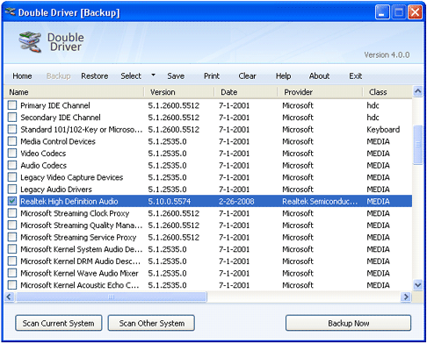Click Clear in the menu bar

[247, 76]
